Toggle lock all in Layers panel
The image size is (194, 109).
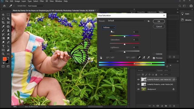pos(156,74)
